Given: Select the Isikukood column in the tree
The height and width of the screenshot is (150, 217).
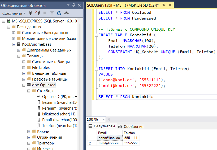Looking at the screenshot, I should click(59, 114).
